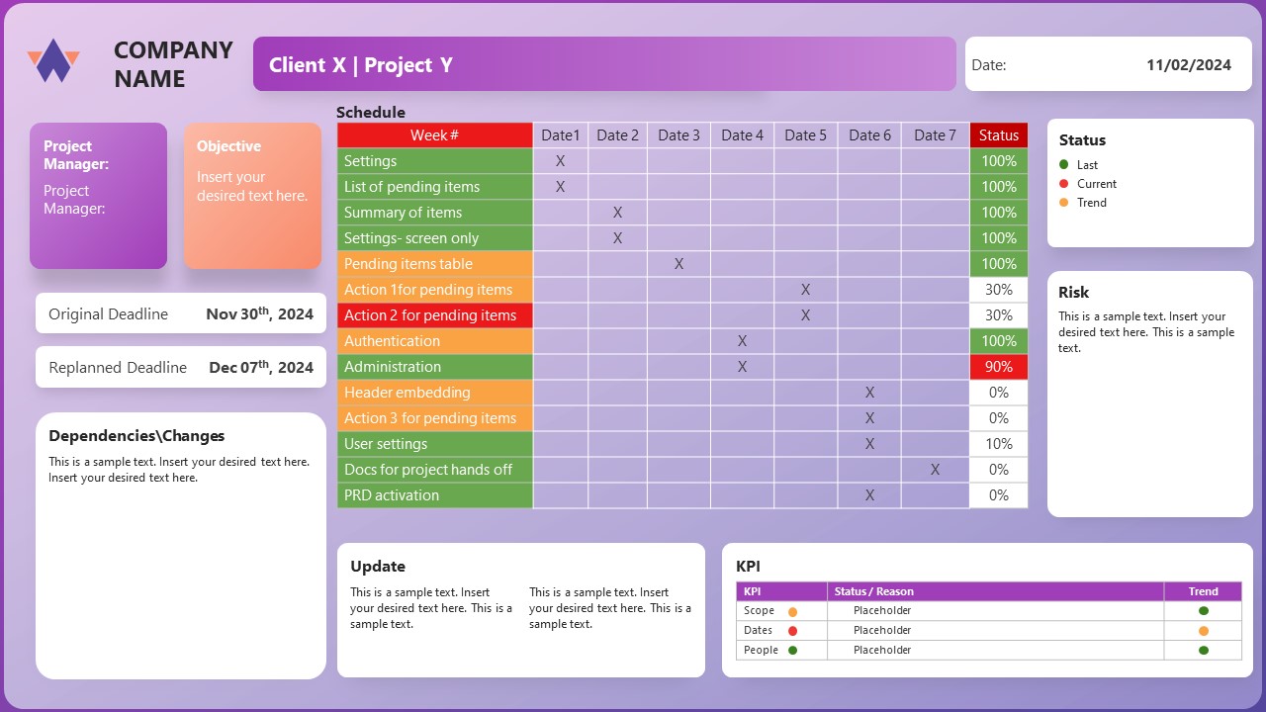Click the purple company logo icon
The width and height of the screenshot is (1266, 712).
coord(52,59)
